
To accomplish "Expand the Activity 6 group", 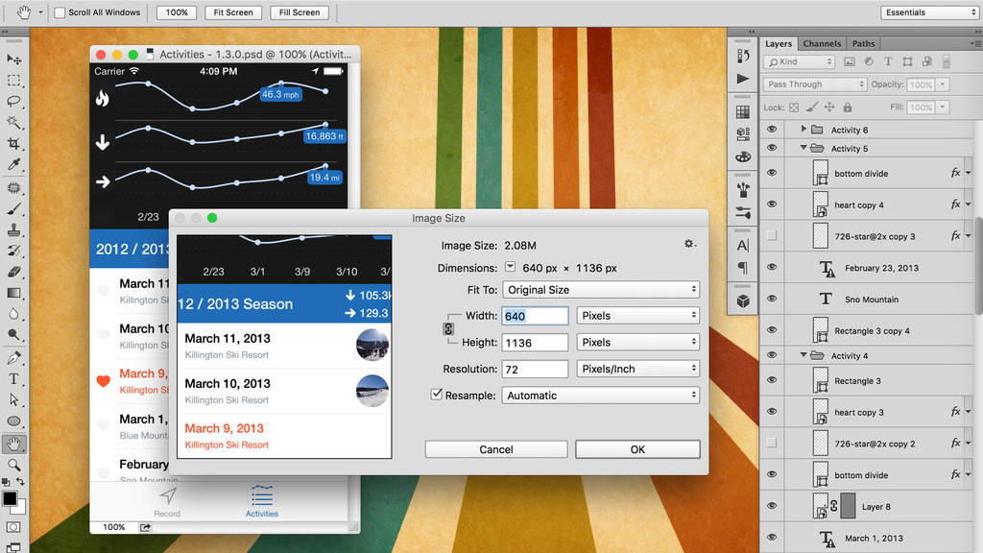I will coord(803,130).
